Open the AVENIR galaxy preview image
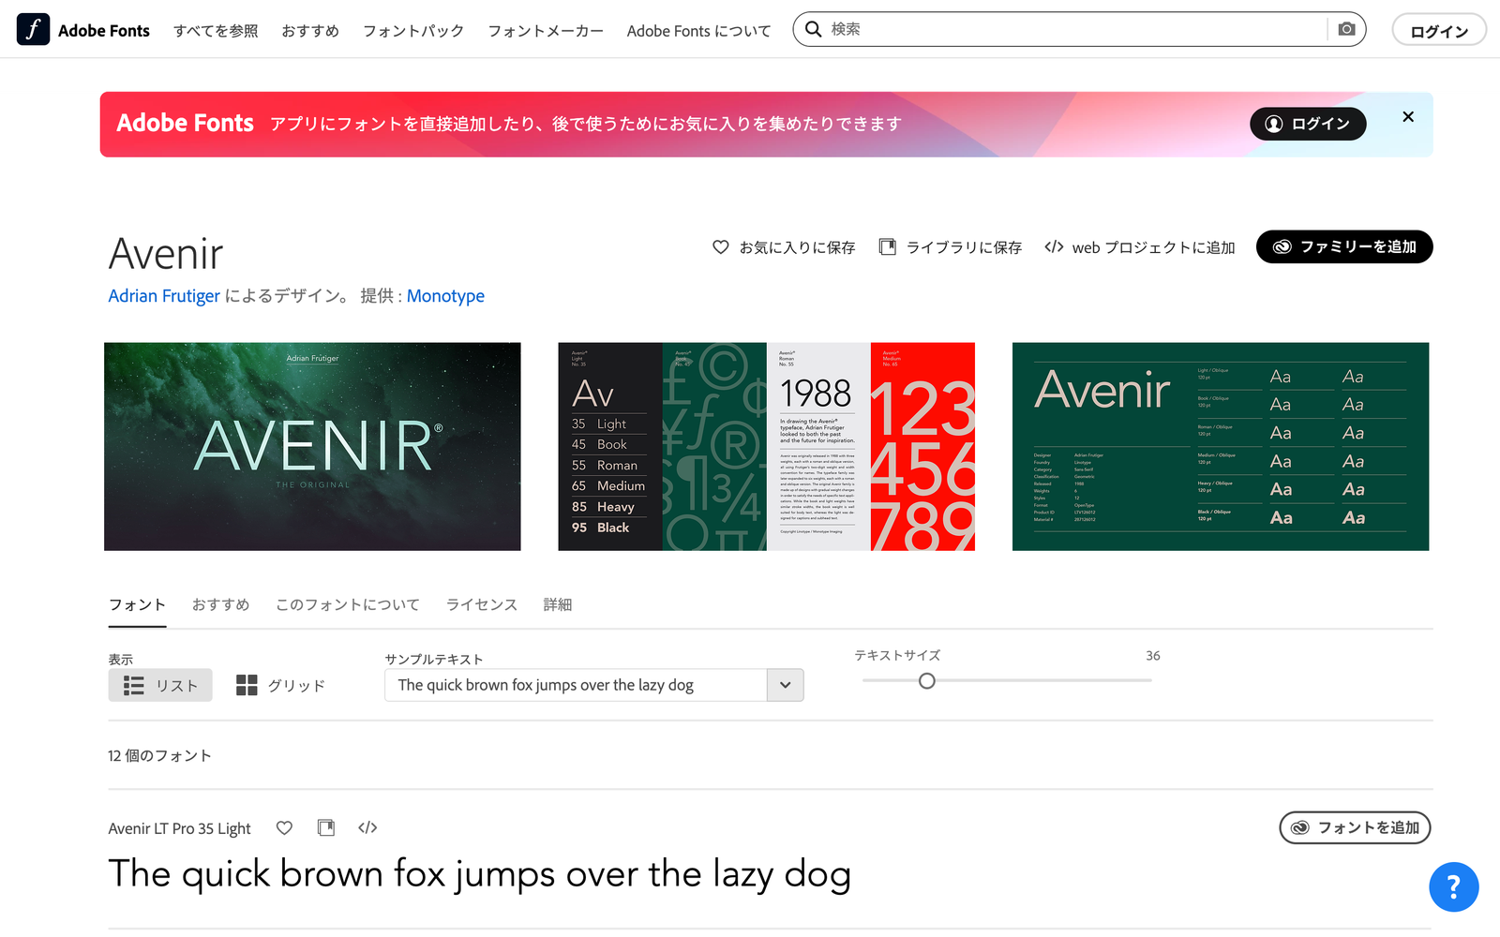Viewport: 1500px width, 937px height. 312,446
